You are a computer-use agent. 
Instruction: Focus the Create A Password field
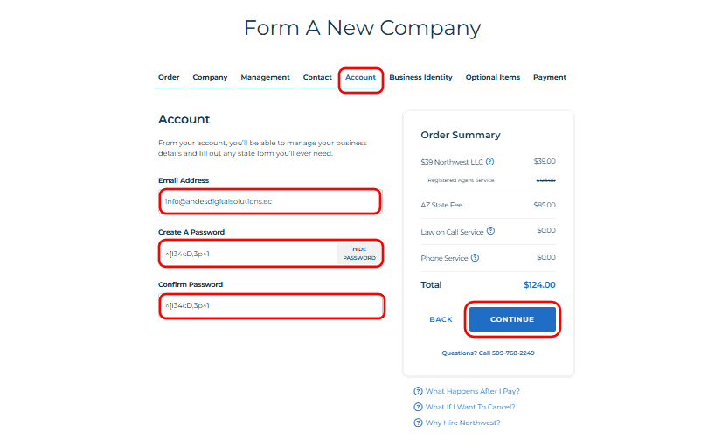(x=249, y=254)
